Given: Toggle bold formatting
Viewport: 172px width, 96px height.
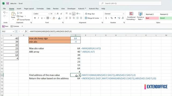Looking at the screenshot, I should click(x=35, y=18).
